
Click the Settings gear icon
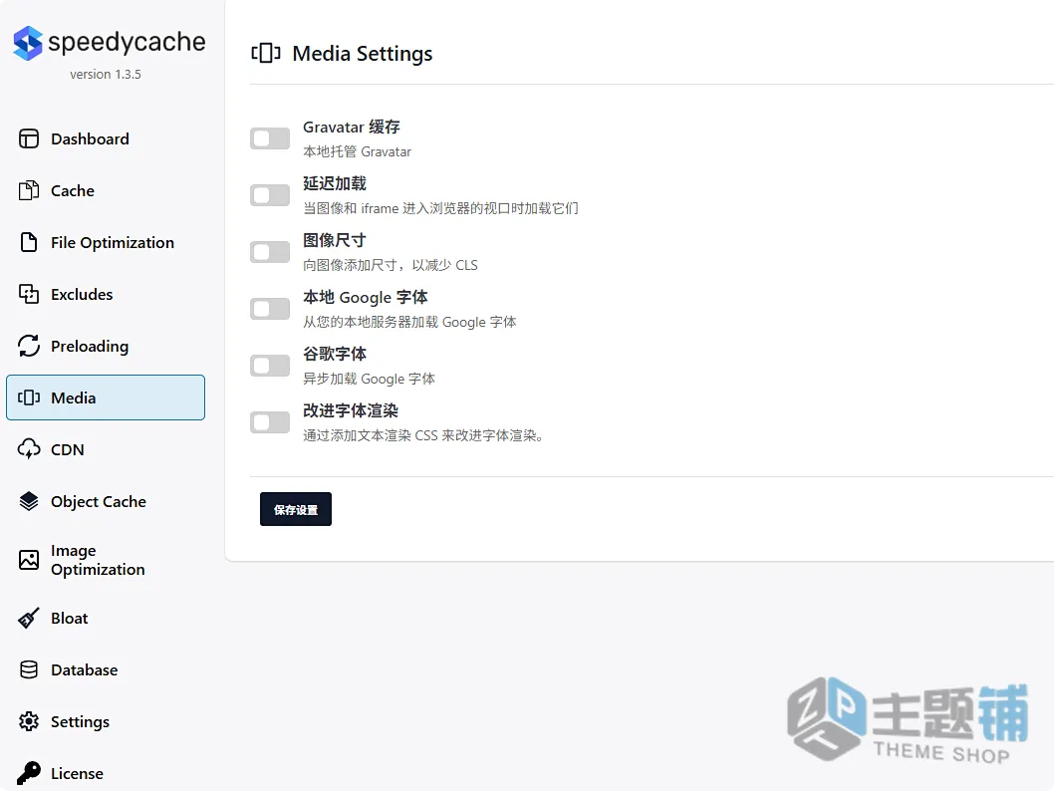pos(29,721)
